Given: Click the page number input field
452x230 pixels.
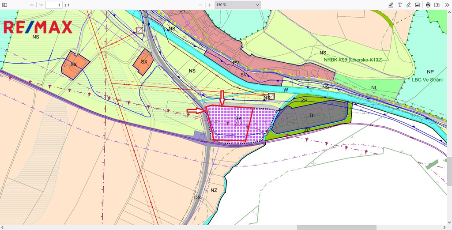Looking at the screenshot, I should 54,4.
